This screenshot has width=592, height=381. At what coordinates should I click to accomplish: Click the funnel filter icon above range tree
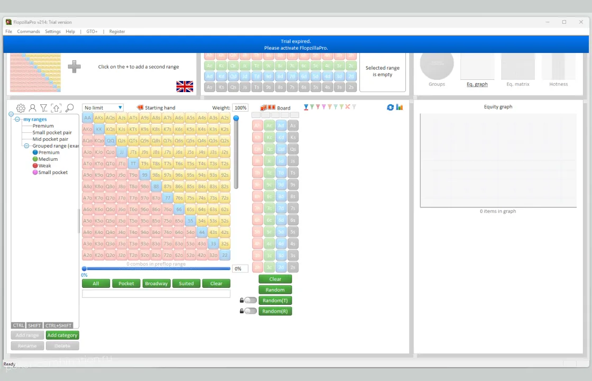coord(44,108)
